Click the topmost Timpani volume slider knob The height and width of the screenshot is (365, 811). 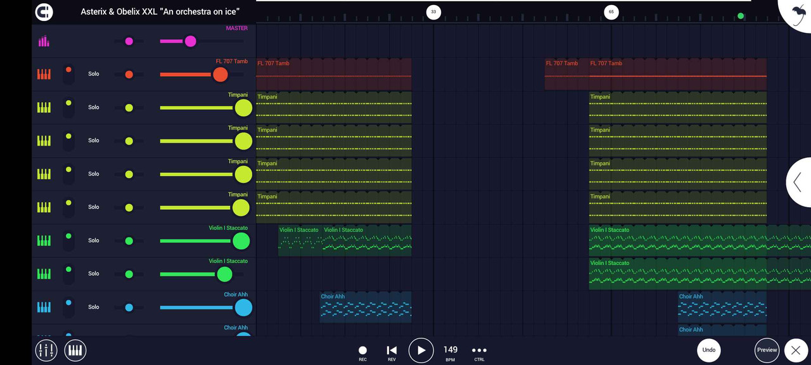[243, 108]
